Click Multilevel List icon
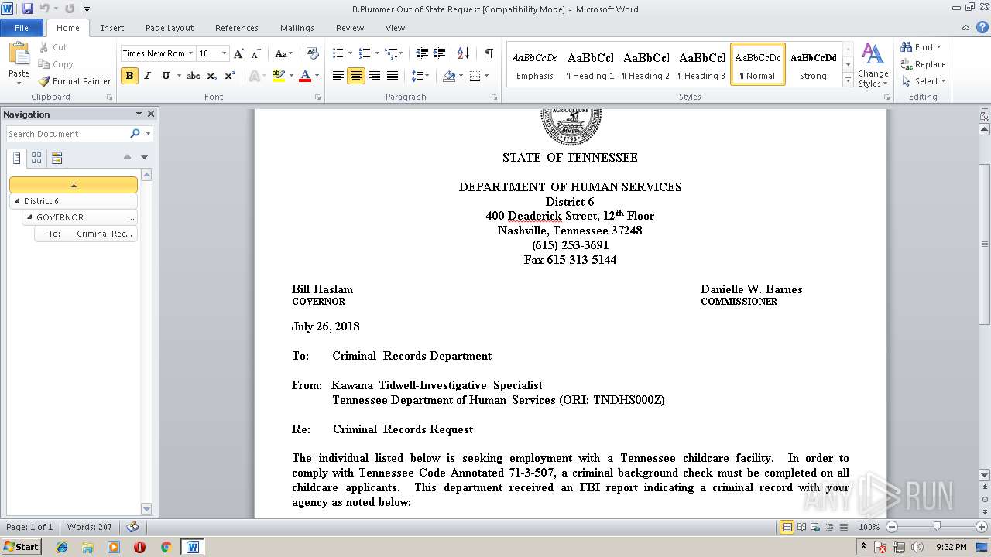Viewport: 991px width, 557px height. pyautogui.click(x=391, y=53)
